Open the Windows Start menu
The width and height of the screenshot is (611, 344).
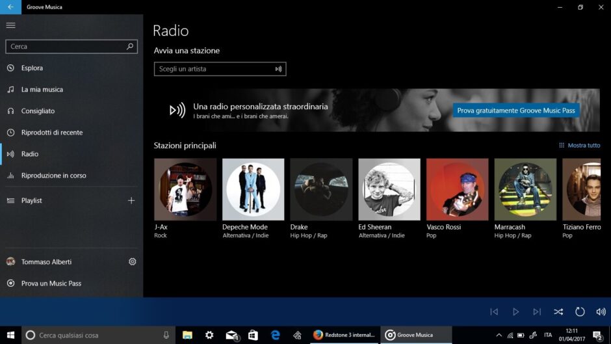[x=10, y=335]
